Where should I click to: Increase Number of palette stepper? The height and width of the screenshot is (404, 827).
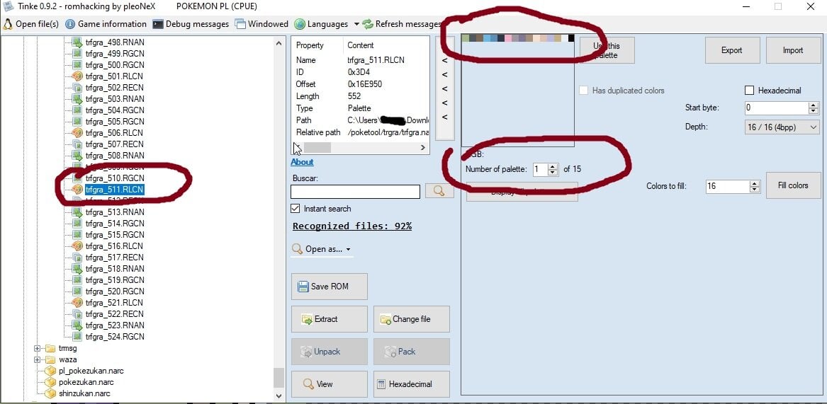click(553, 166)
